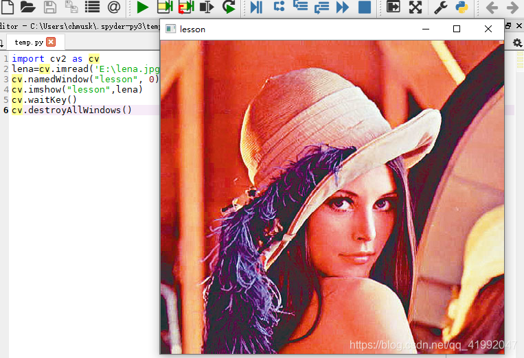Click the 'lena=cv.imread' code line
Viewport: 524px width, 358px height.
click(86, 69)
